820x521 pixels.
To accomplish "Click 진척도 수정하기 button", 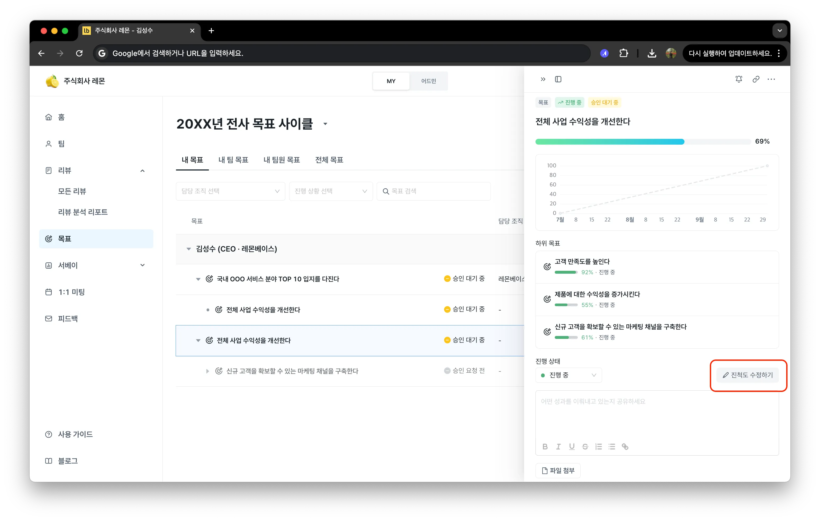I will [748, 375].
